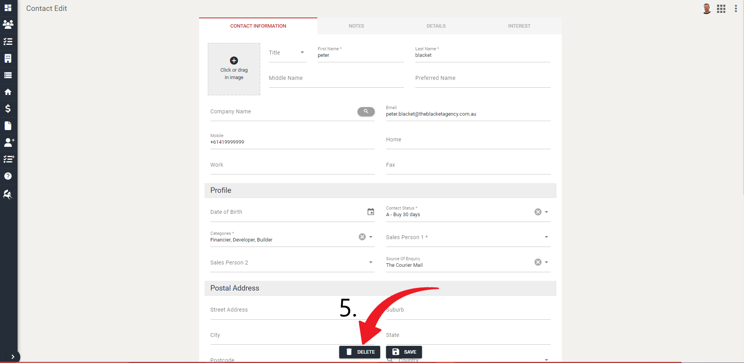Viewport: 744px width, 363px height.
Task: Click the Save button
Action: coord(404,352)
